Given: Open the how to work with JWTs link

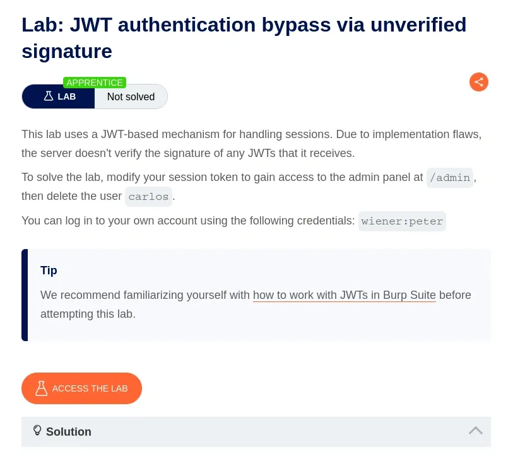Looking at the screenshot, I should (344, 295).
